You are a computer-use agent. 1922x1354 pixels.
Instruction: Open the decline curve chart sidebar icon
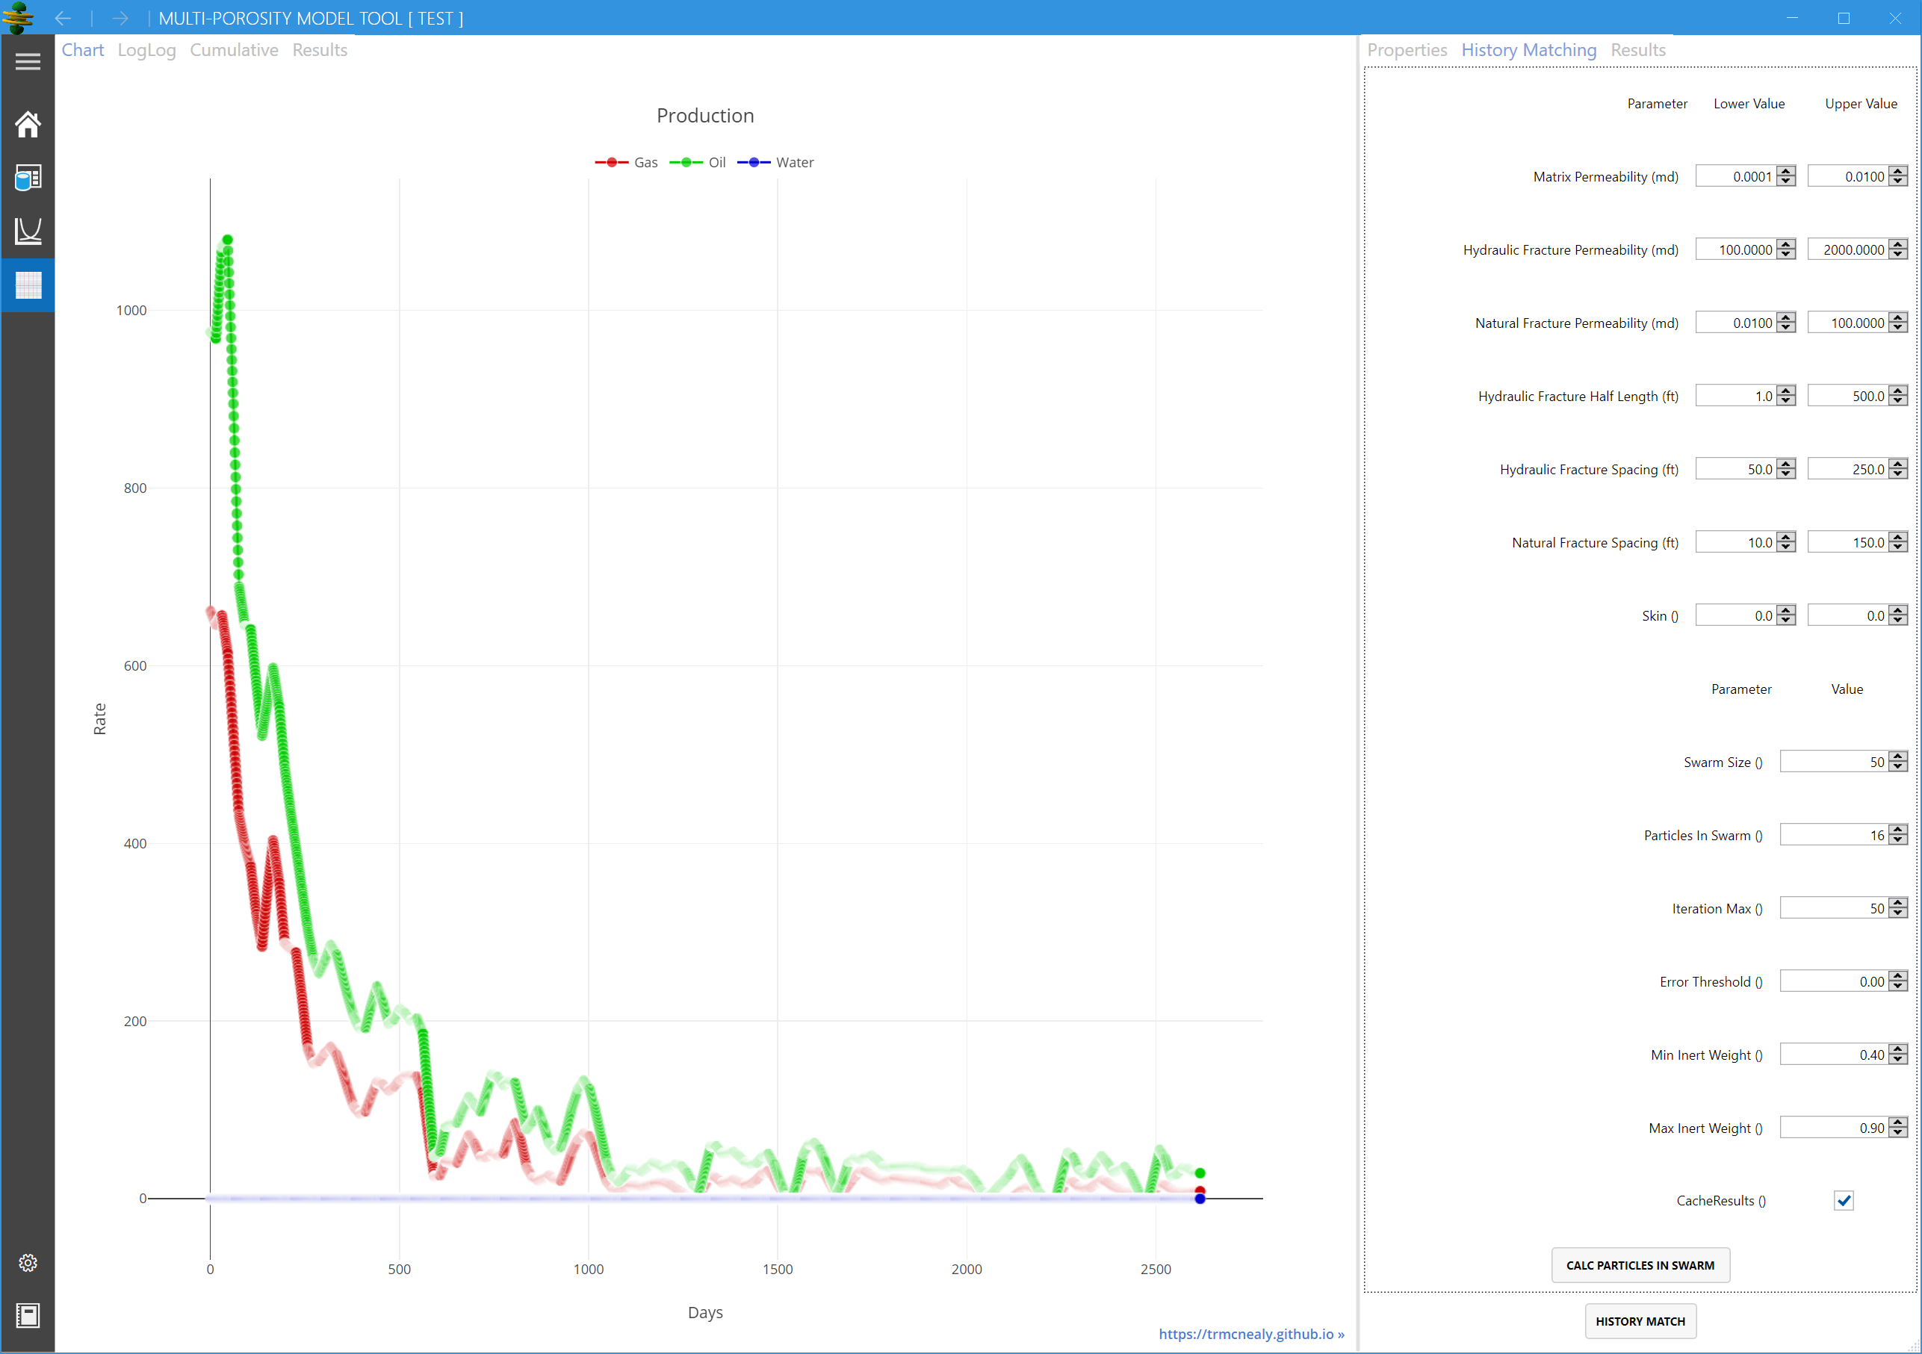pos(28,231)
